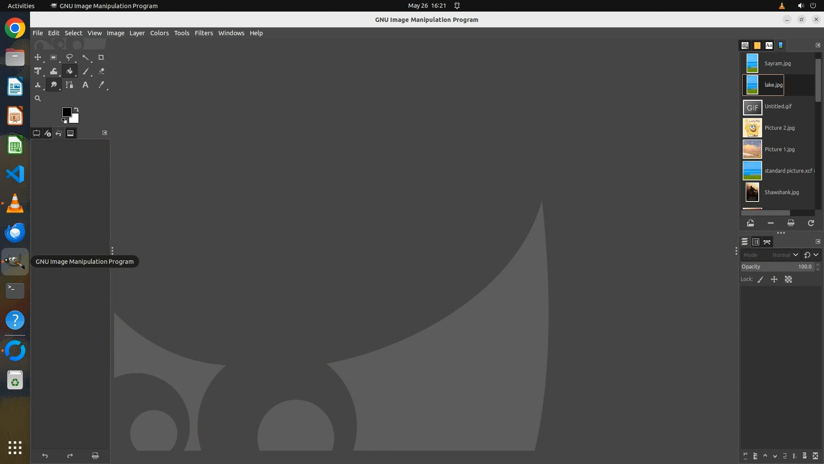Activate the Color Picker eyedropper tool

pos(101,85)
